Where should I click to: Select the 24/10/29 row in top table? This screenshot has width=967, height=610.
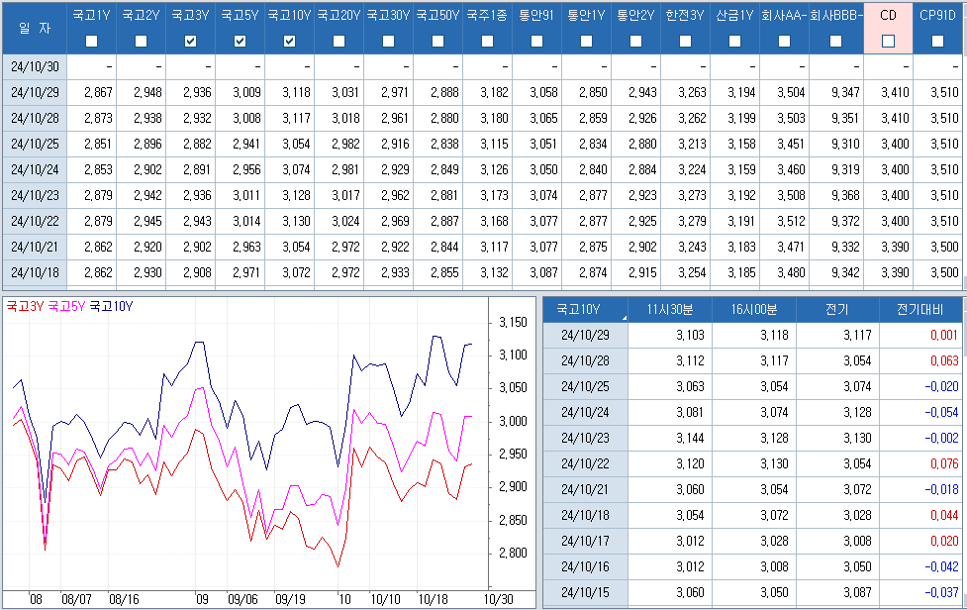coord(35,92)
